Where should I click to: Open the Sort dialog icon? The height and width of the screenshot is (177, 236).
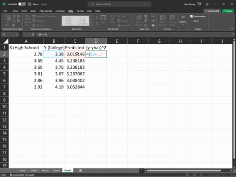click(x=103, y=19)
